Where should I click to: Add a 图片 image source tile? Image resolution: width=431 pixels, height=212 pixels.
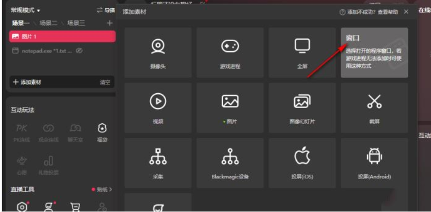click(230, 108)
